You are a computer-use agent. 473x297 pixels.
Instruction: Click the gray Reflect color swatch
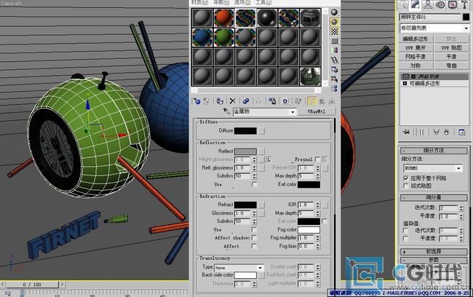click(x=245, y=151)
